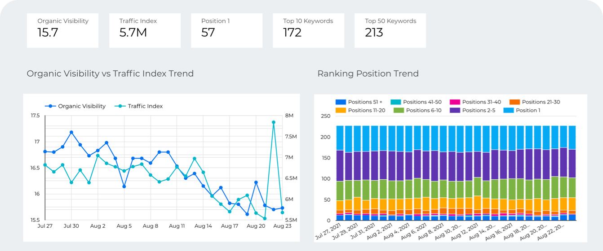This screenshot has height=251, width=603.
Task: Click the Organic Visibility vs Traffic Index Trend title
Action: coord(110,74)
